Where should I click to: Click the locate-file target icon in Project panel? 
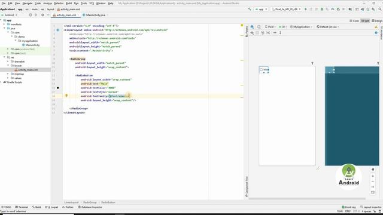click(x=31, y=15)
